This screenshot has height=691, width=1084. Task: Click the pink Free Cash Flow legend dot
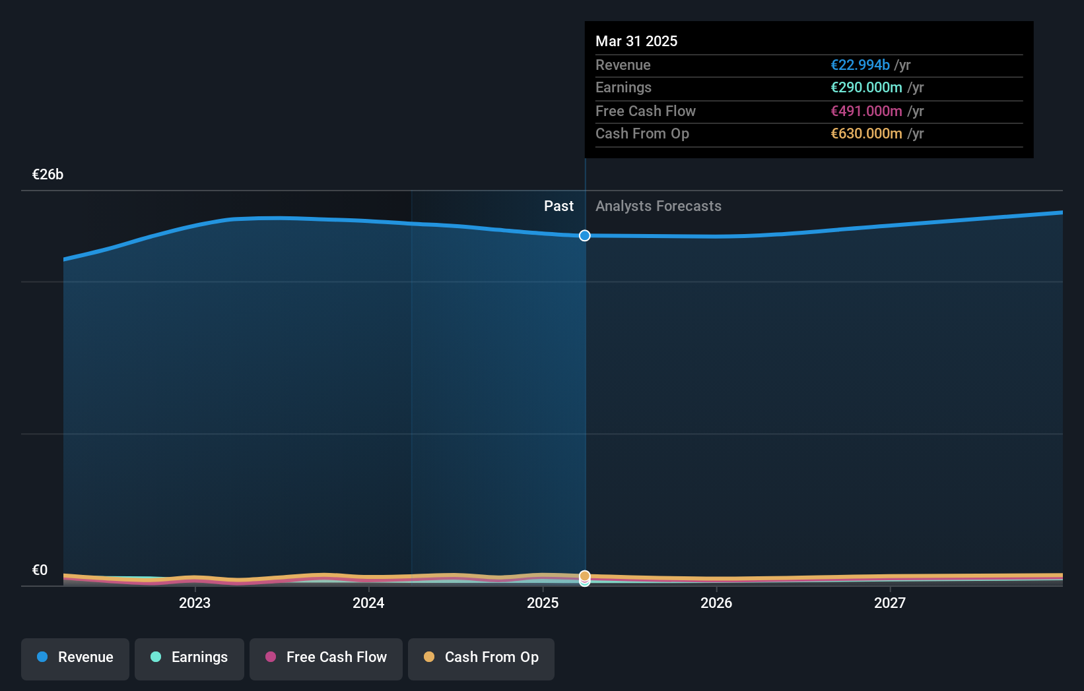[x=271, y=657]
